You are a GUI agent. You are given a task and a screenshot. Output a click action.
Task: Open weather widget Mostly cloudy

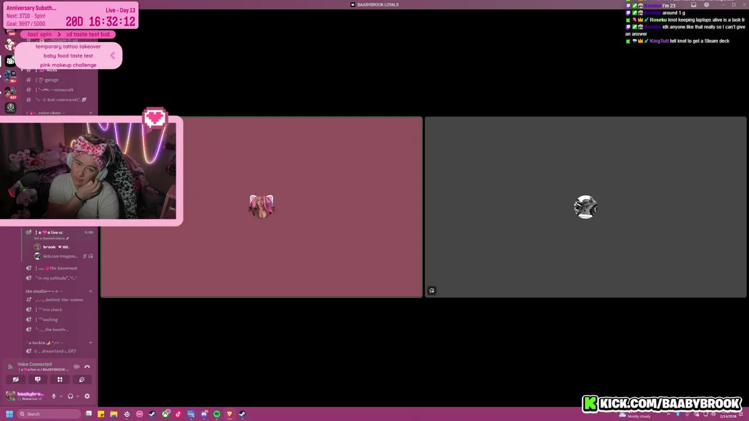click(635, 414)
